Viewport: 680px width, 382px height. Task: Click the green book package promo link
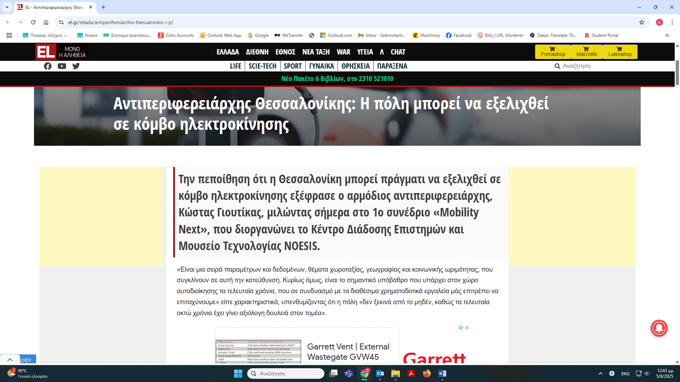[x=337, y=79]
